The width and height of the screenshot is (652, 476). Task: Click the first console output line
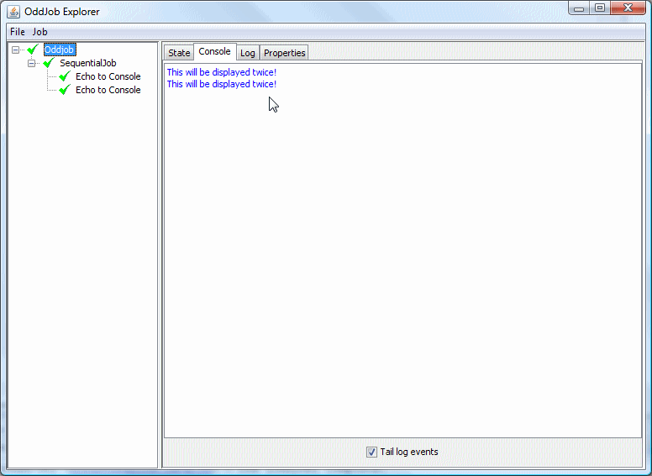click(221, 72)
